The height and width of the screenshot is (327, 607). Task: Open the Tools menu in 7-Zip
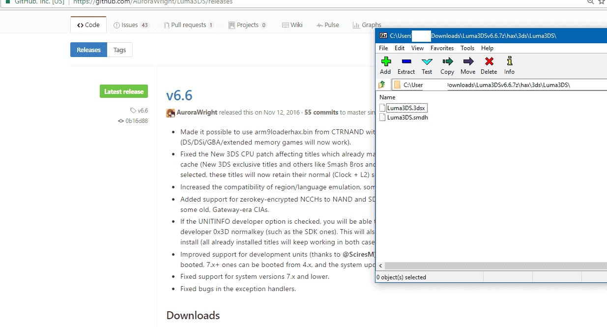(467, 48)
